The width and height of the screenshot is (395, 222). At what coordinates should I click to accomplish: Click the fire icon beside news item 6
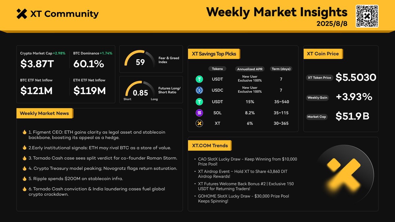[x=24, y=189]
